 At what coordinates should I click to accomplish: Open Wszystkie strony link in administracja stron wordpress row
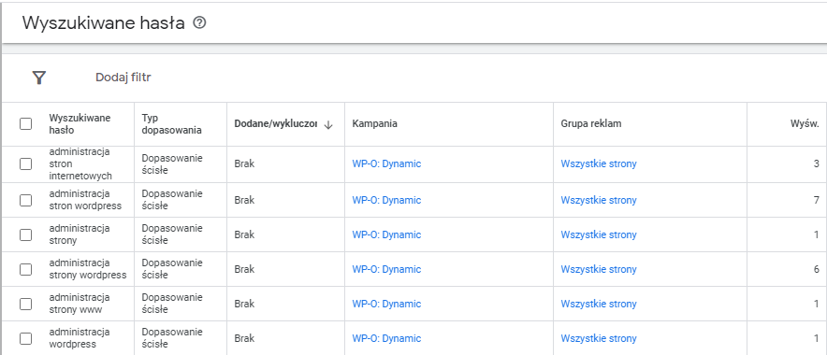coord(599,200)
